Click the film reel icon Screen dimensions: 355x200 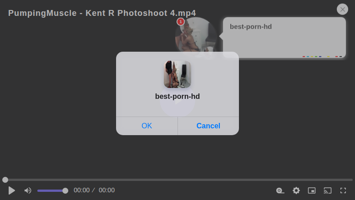pos(280,190)
